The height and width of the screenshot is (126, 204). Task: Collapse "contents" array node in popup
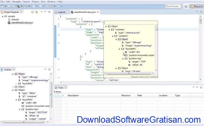(113, 36)
